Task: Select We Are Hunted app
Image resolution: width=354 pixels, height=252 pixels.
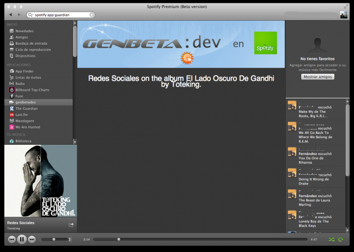Action: point(28,127)
